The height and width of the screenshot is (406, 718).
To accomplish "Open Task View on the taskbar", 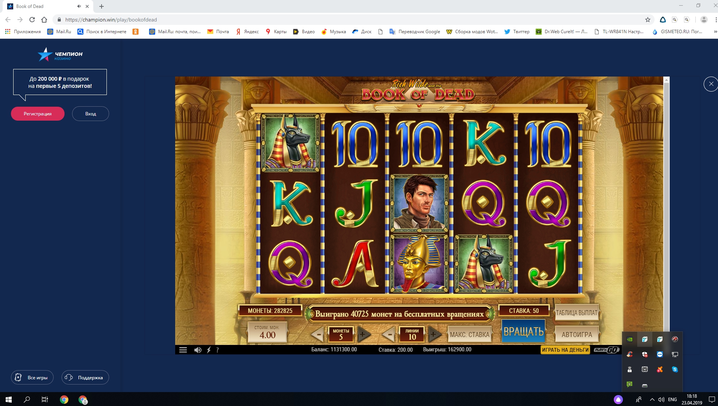I will 45,399.
